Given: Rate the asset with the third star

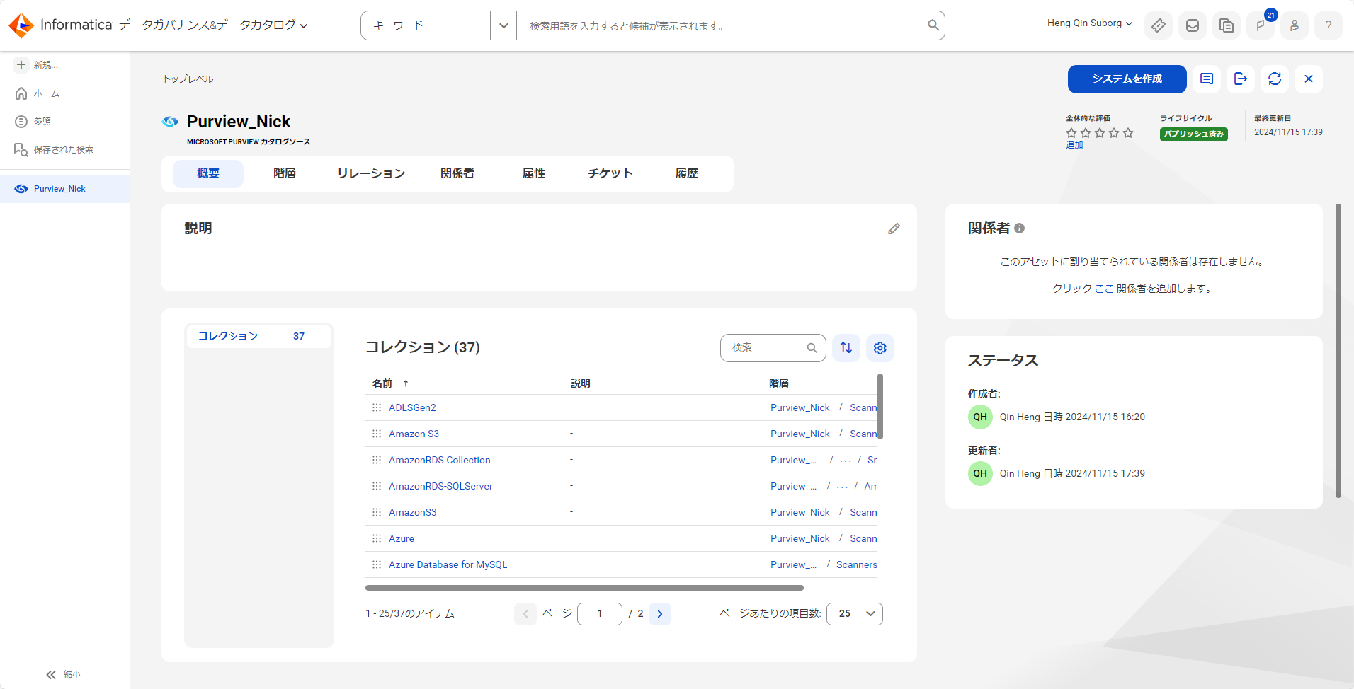Looking at the screenshot, I should (1100, 133).
